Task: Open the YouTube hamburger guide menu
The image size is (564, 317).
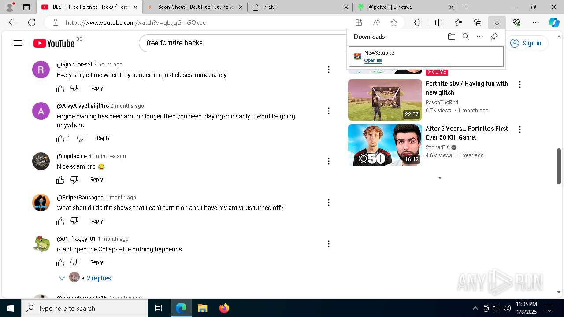Action: (x=18, y=43)
